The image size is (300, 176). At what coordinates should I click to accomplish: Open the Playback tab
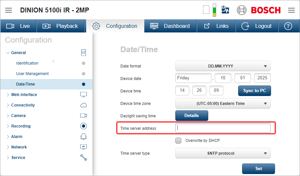(61, 26)
